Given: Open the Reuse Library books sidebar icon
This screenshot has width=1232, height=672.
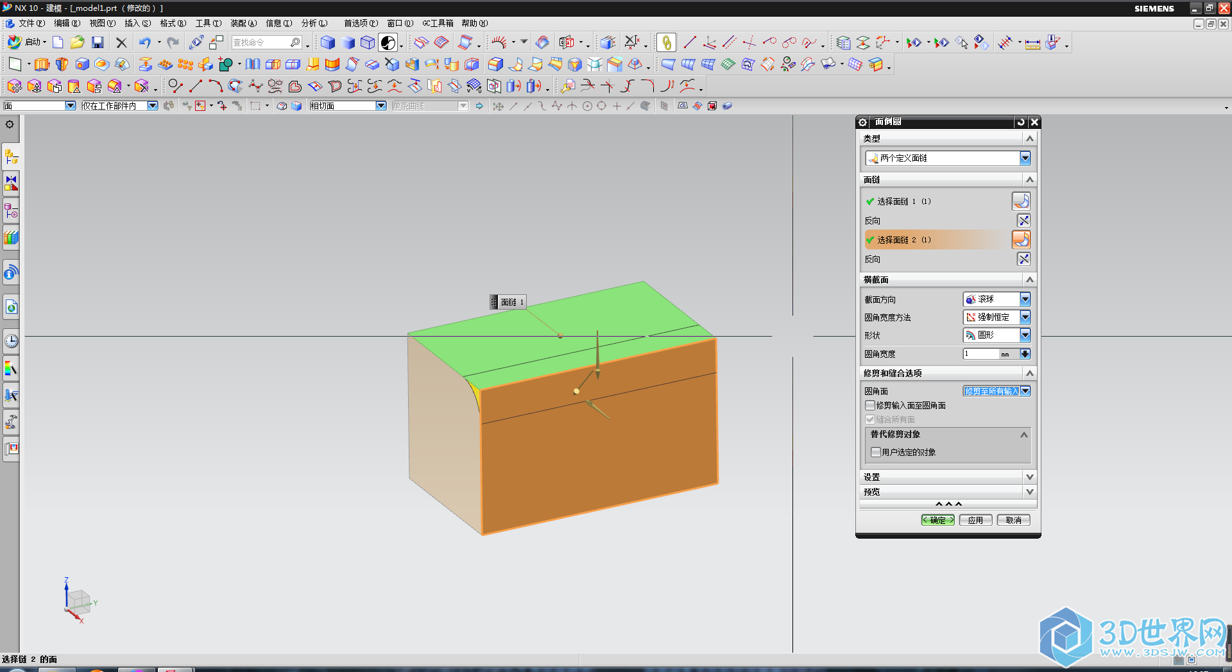Looking at the screenshot, I should pos(11,237).
